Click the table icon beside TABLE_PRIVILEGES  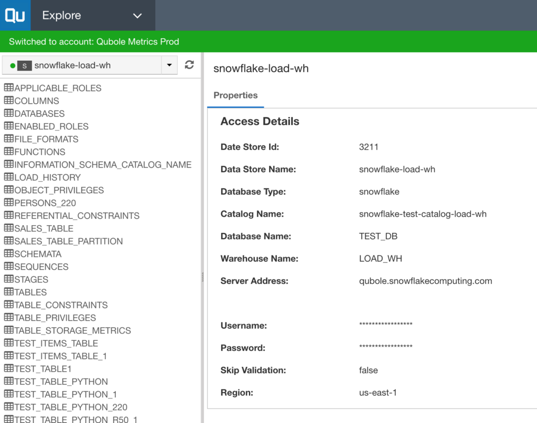click(8, 317)
